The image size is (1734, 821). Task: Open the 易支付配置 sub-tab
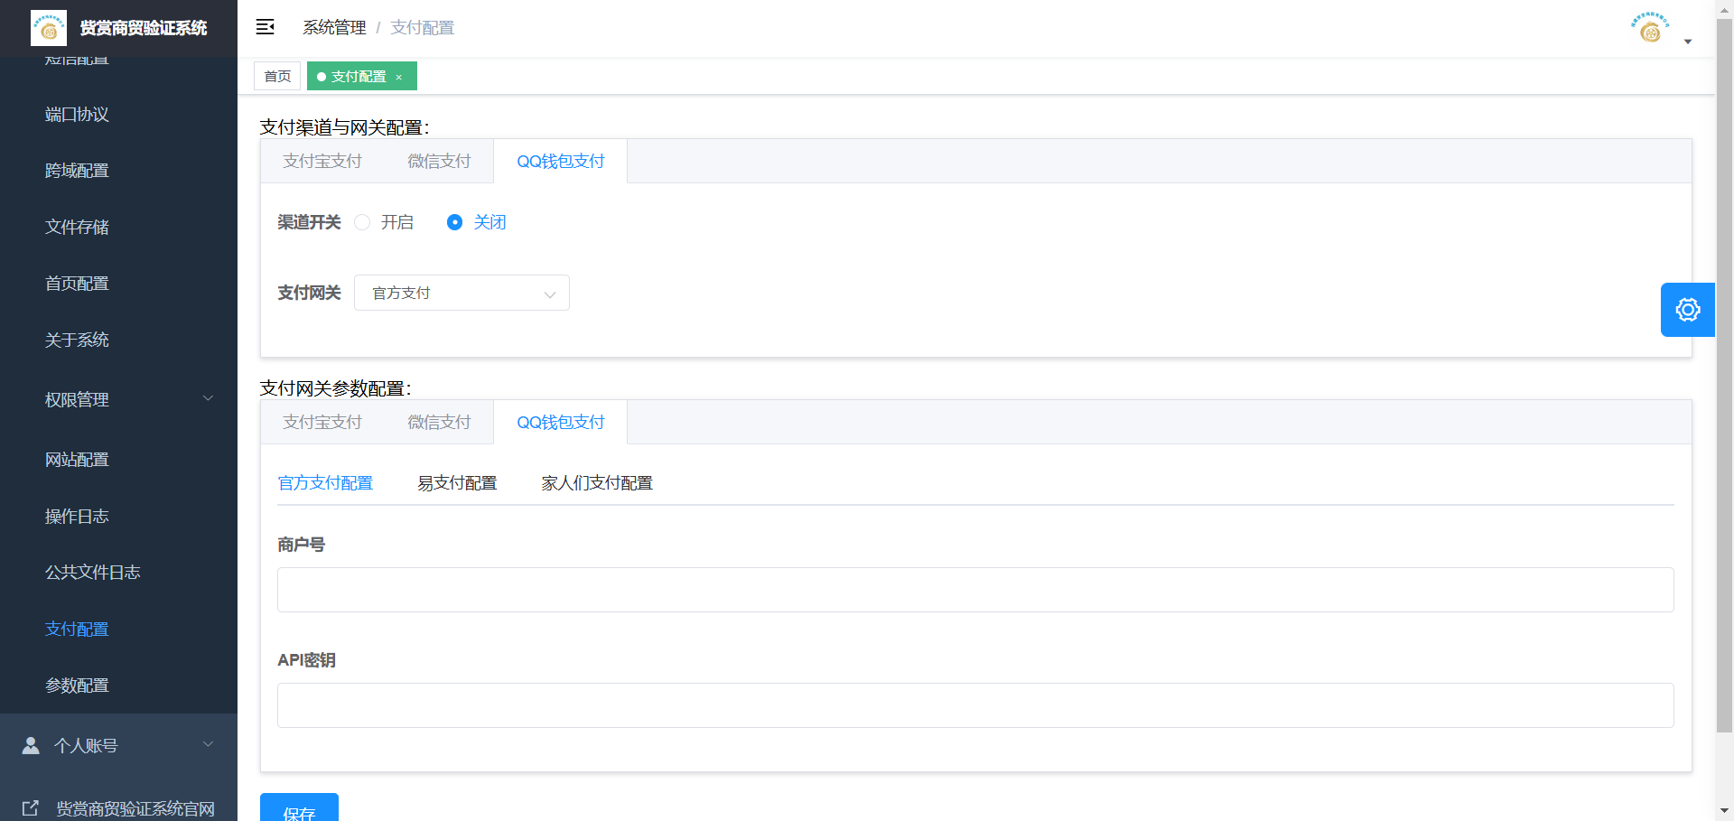(x=457, y=483)
